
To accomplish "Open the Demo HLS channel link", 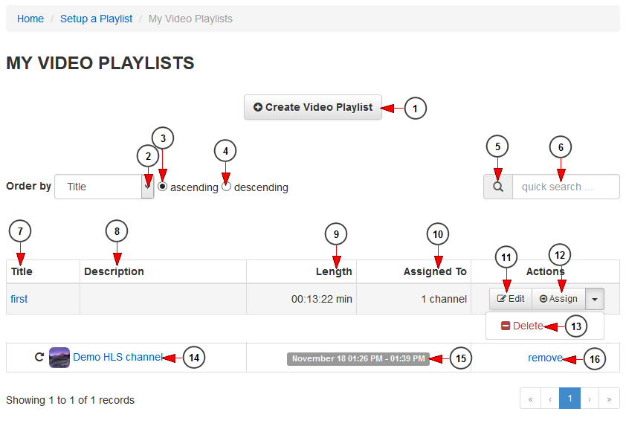I will tap(117, 357).
